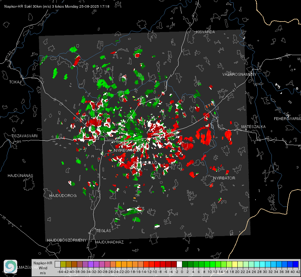Click the HAJDÚHADHÁZ town label

(x=109, y=242)
